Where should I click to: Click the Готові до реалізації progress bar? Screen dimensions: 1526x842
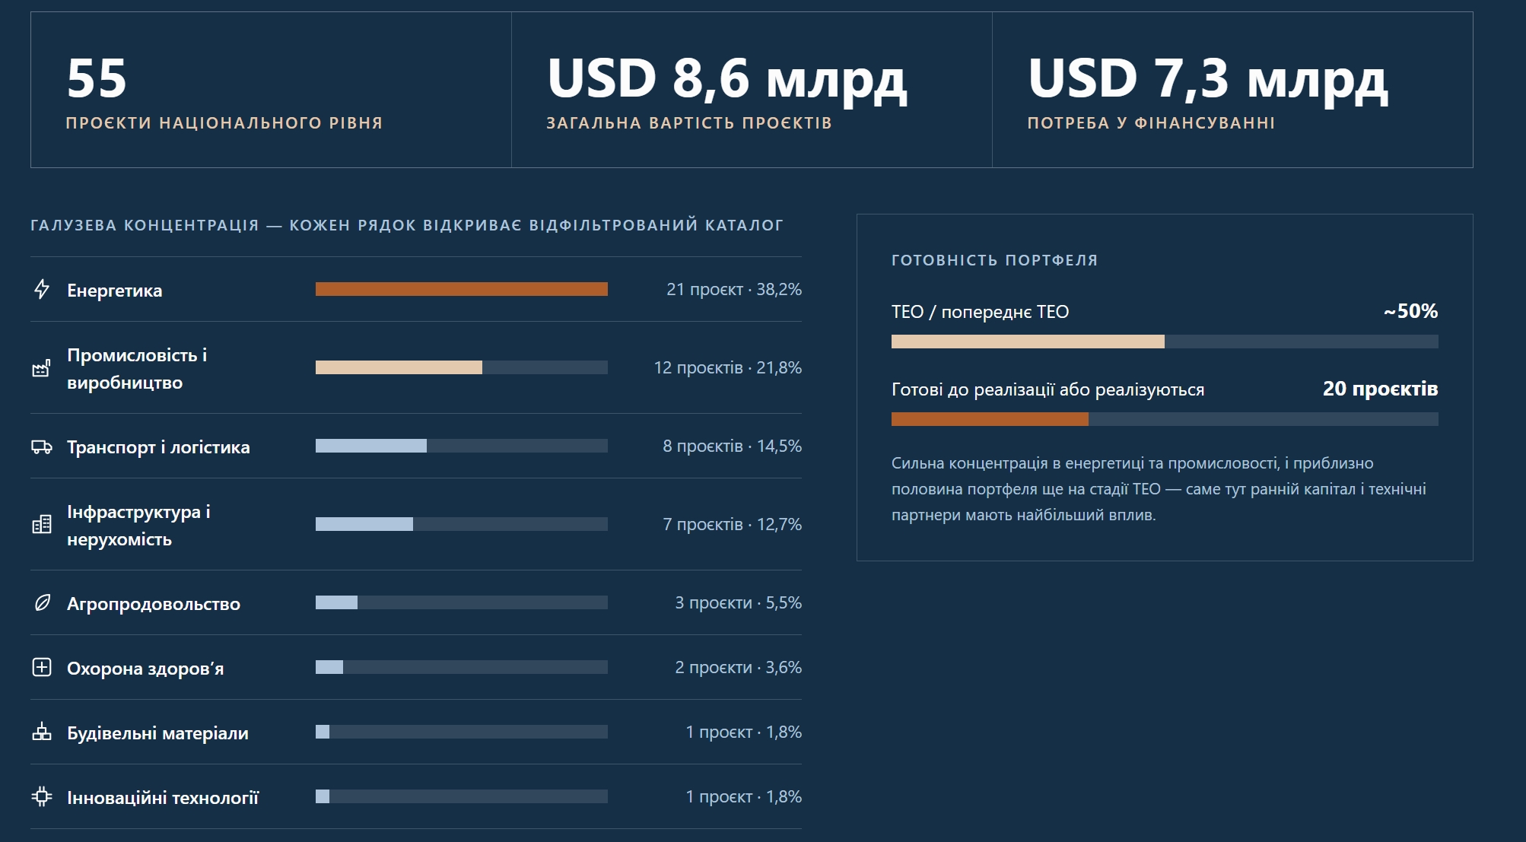coord(1165,419)
